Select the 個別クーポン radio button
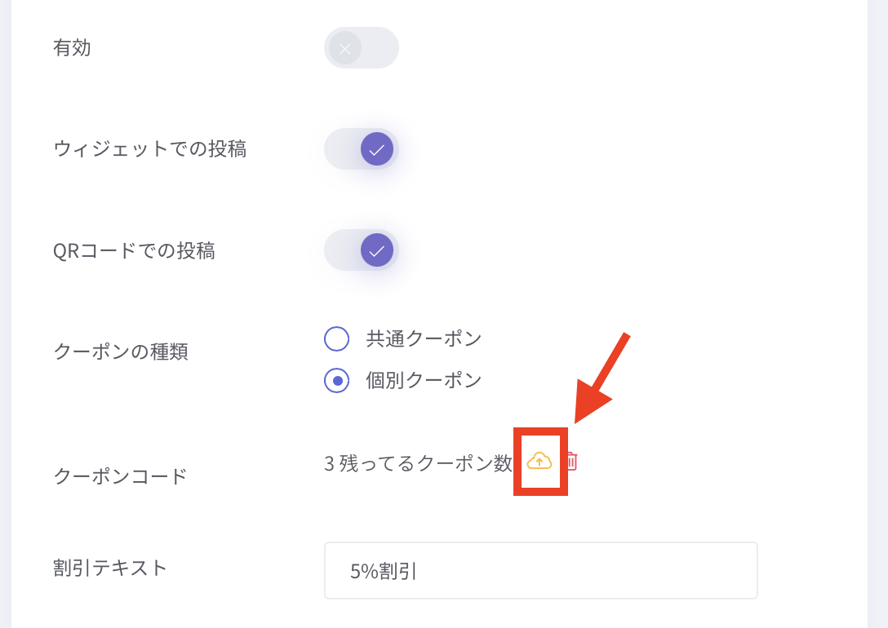Viewport: 888px width, 628px height. [x=337, y=381]
